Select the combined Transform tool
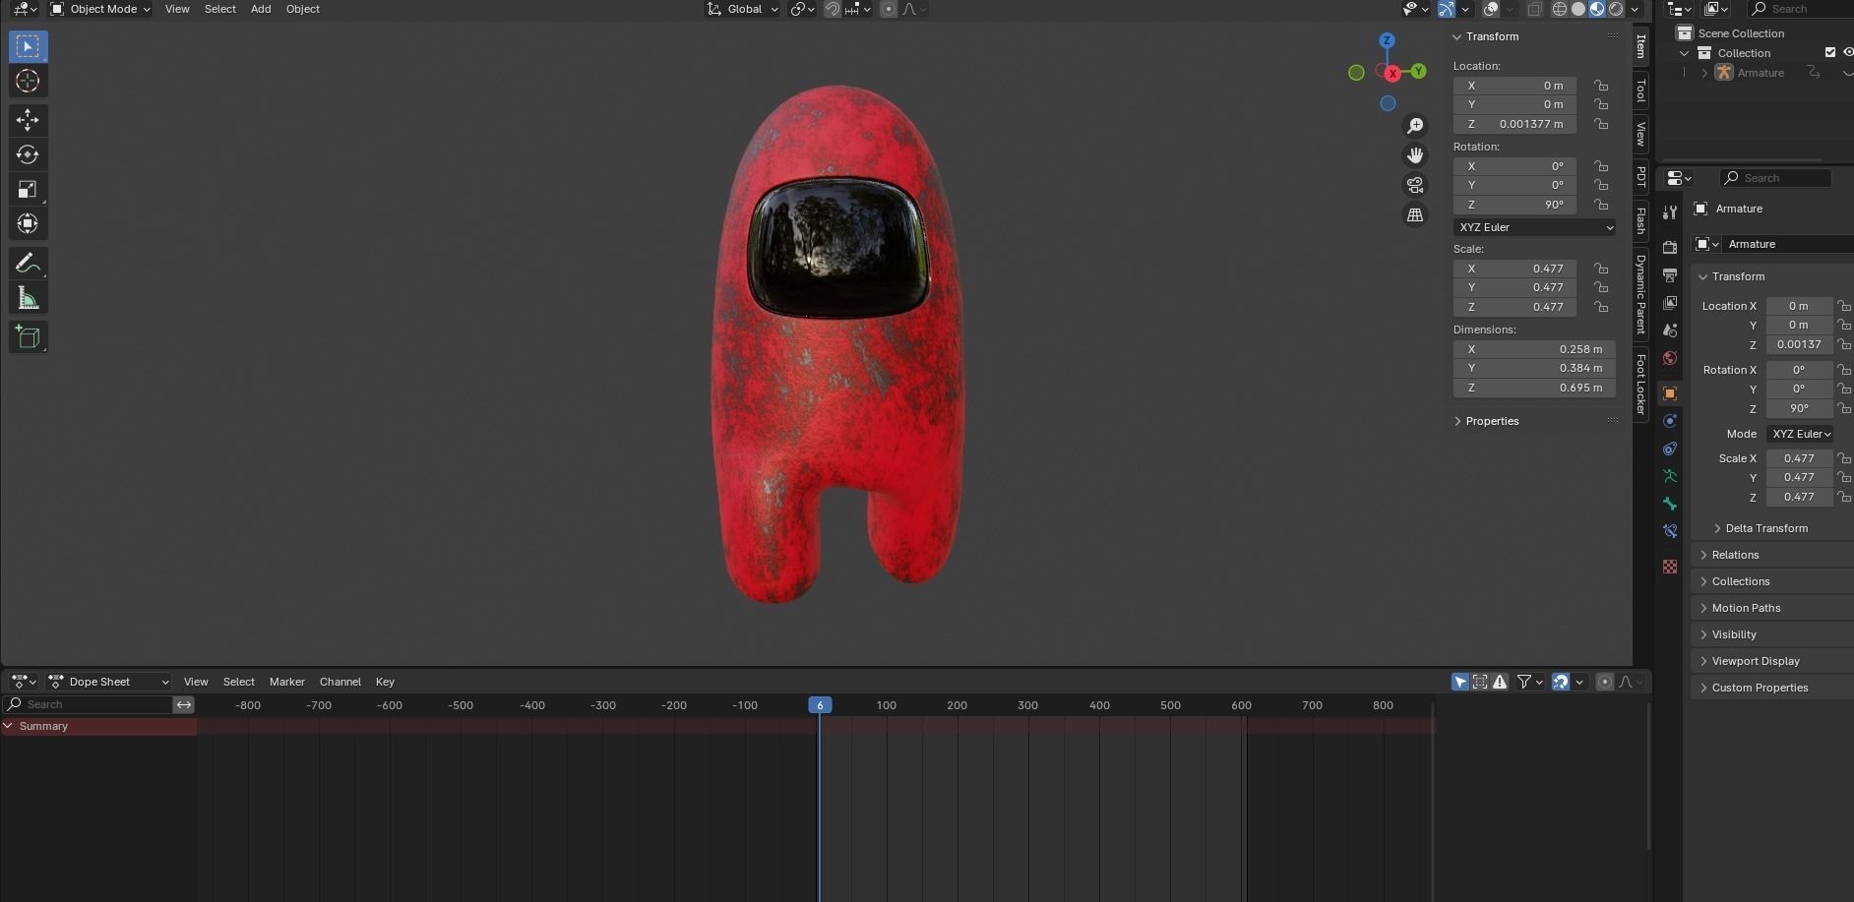This screenshot has width=1854, height=902. 28,224
